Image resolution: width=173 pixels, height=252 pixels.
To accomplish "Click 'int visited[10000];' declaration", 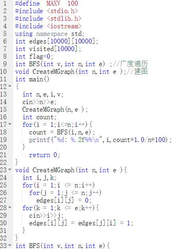I will tap(48, 49).
